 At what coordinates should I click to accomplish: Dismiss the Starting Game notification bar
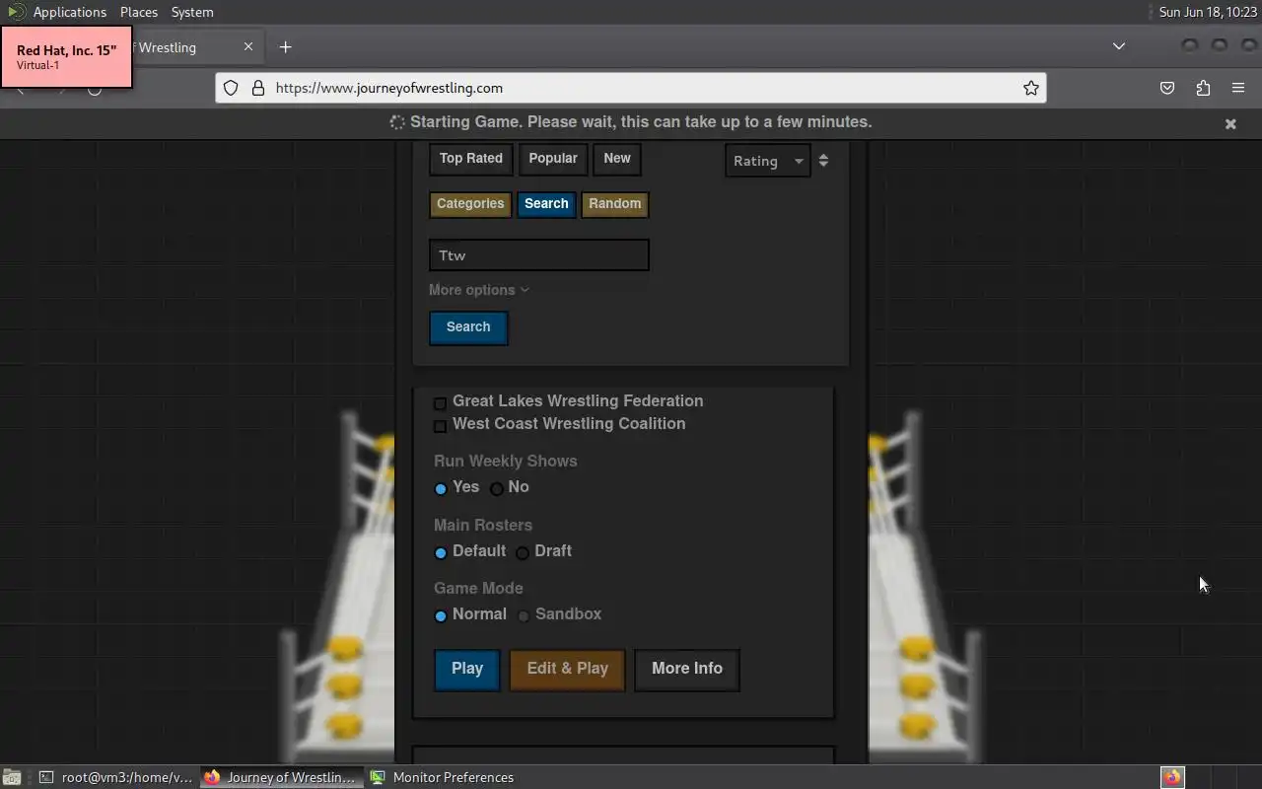1230,123
